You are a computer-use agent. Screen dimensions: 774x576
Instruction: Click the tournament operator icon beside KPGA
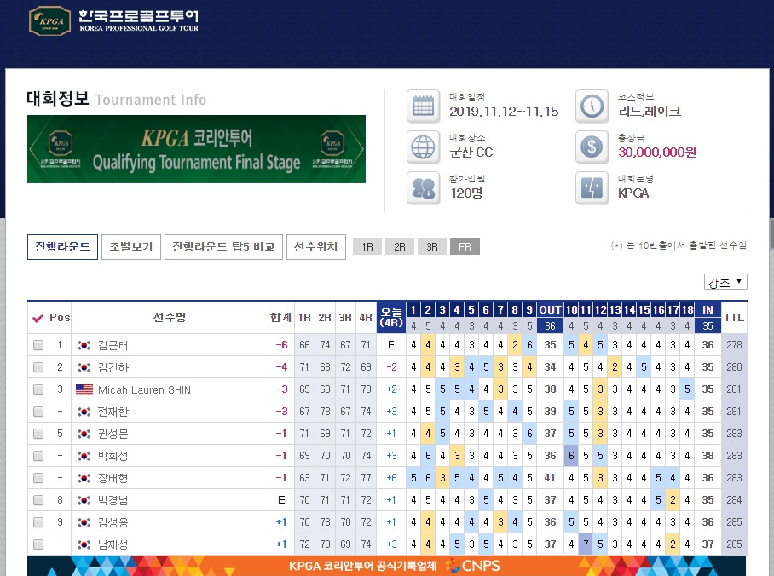click(x=592, y=188)
